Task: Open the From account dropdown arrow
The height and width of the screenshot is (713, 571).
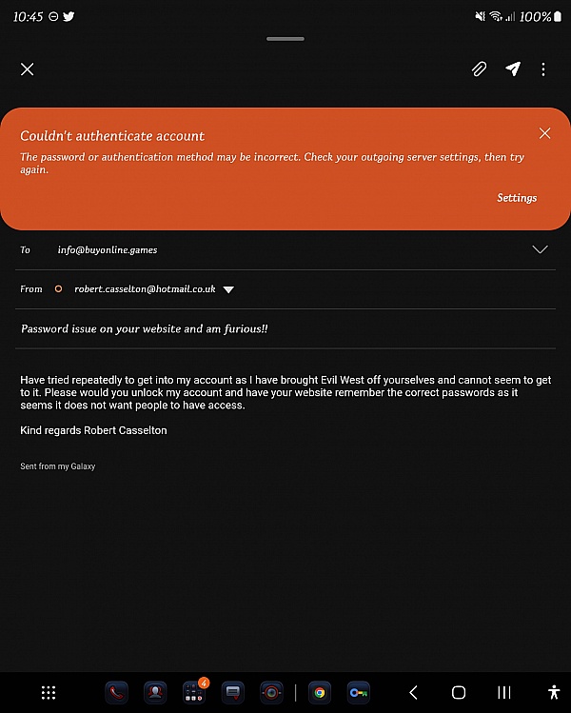Action: pos(228,289)
